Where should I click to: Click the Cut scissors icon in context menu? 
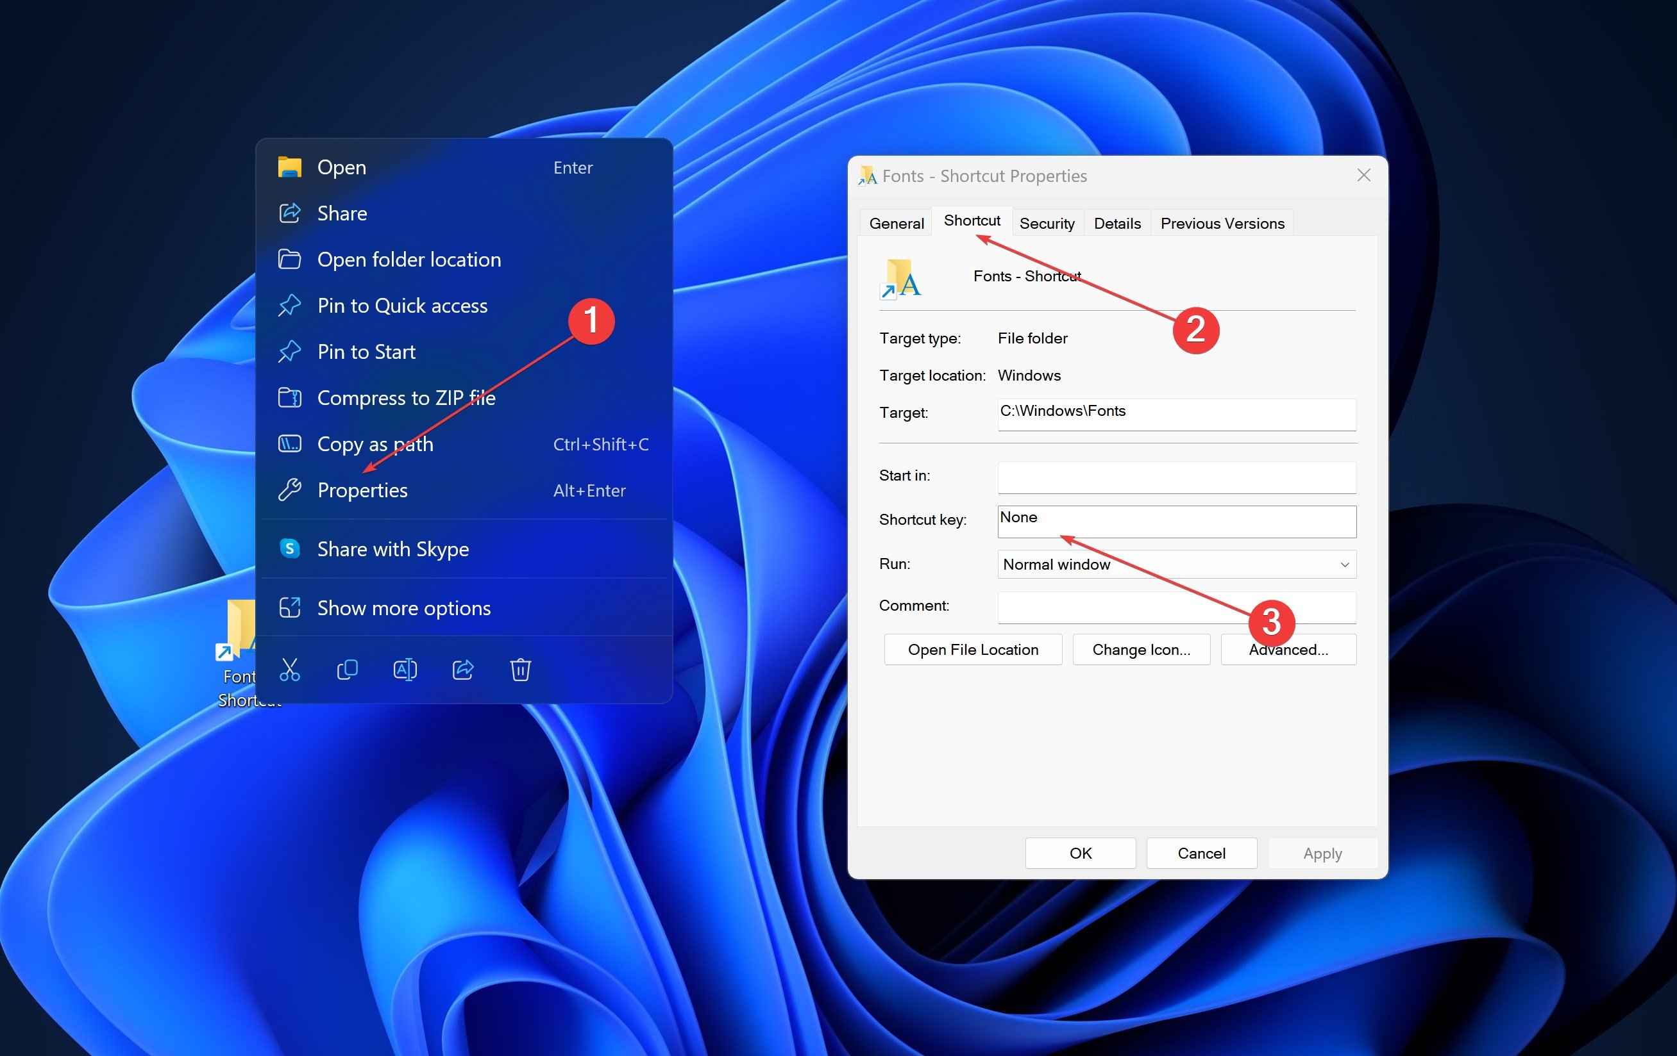click(290, 670)
